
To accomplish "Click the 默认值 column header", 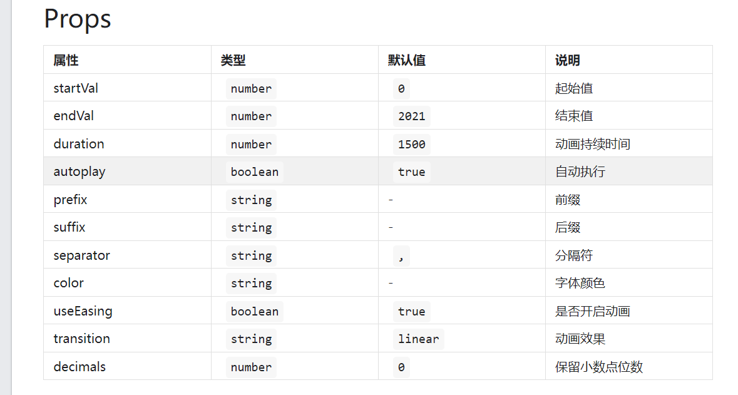I will click(x=406, y=60).
